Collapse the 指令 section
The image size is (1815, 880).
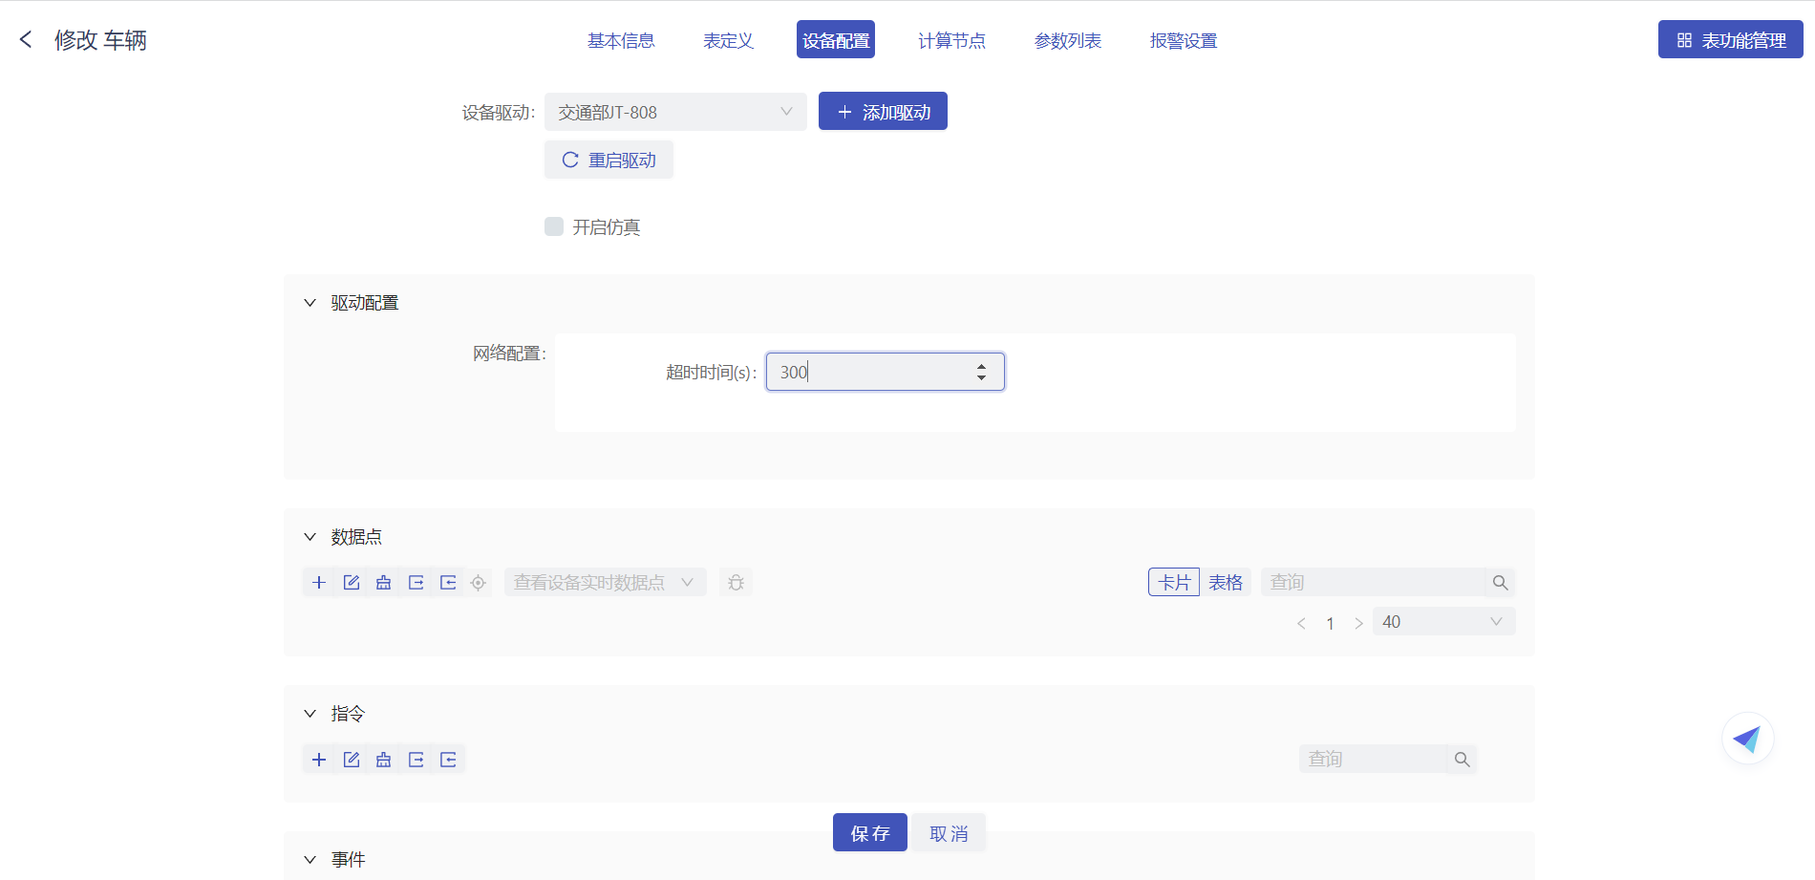click(310, 714)
